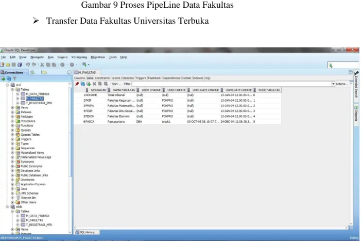Click the search box in top toolbar
This screenshot has height=241, width=363.
(x=343, y=66)
